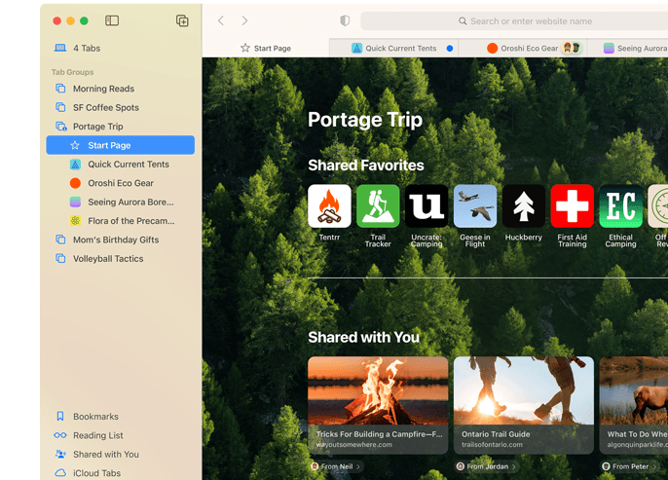
Task: Open the Uncrate Camping favorite
Action: point(427,206)
